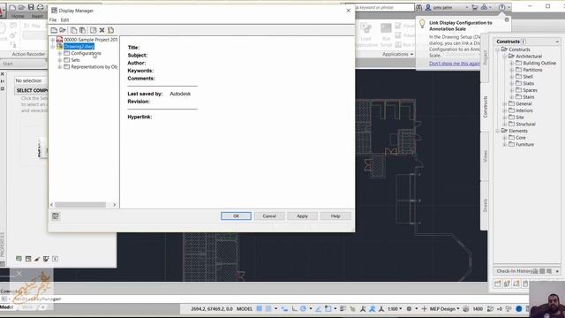This screenshot has height=318, width=565.
Task: Select Drawing2.dwg in the tree
Action: click(x=79, y=47)
